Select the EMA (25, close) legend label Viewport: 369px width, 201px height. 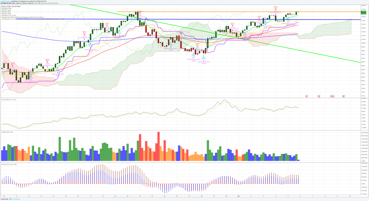coord(6,11)
